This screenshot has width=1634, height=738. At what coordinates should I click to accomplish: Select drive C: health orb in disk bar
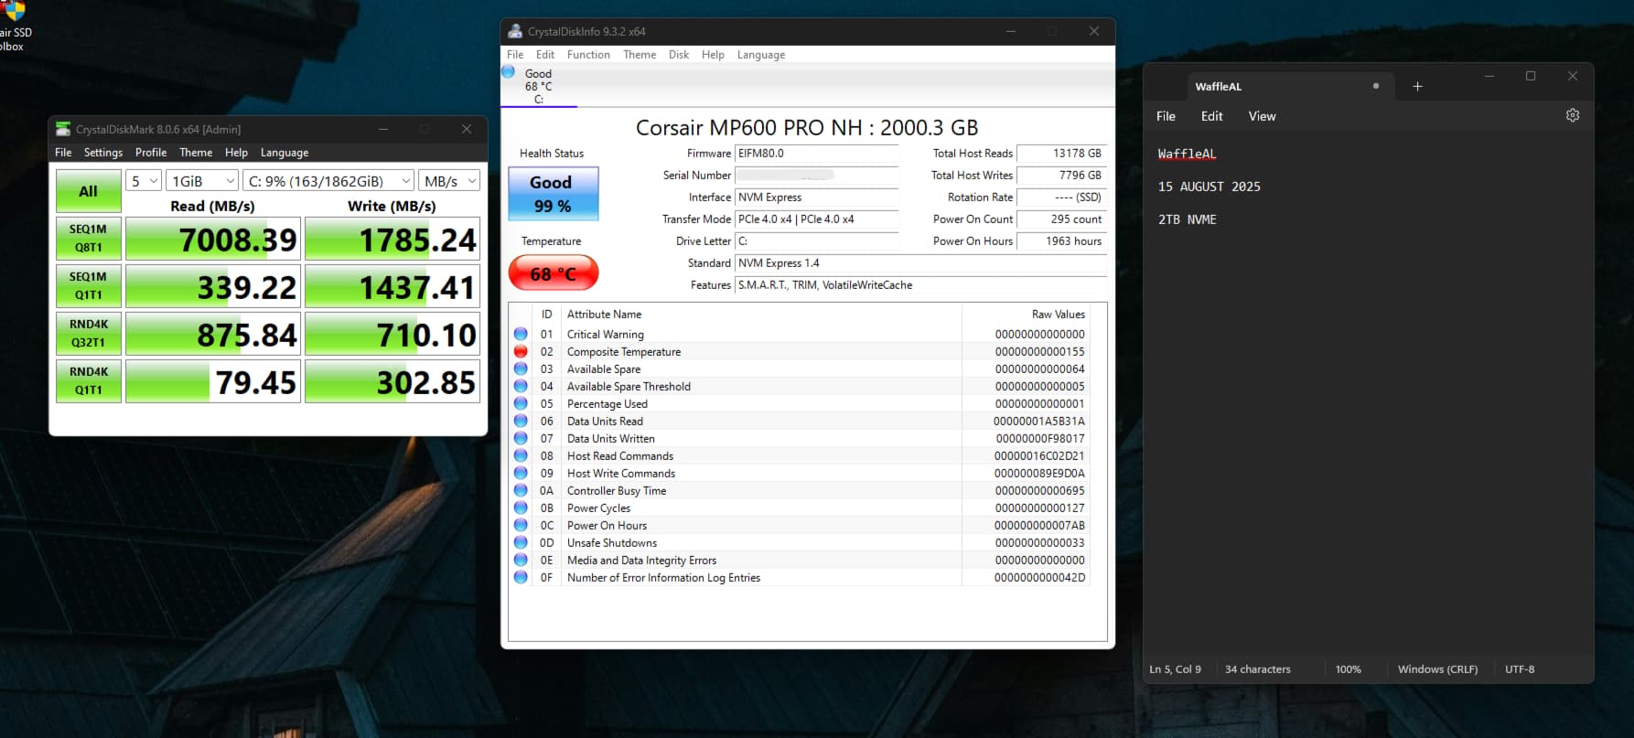pos(508,71)
